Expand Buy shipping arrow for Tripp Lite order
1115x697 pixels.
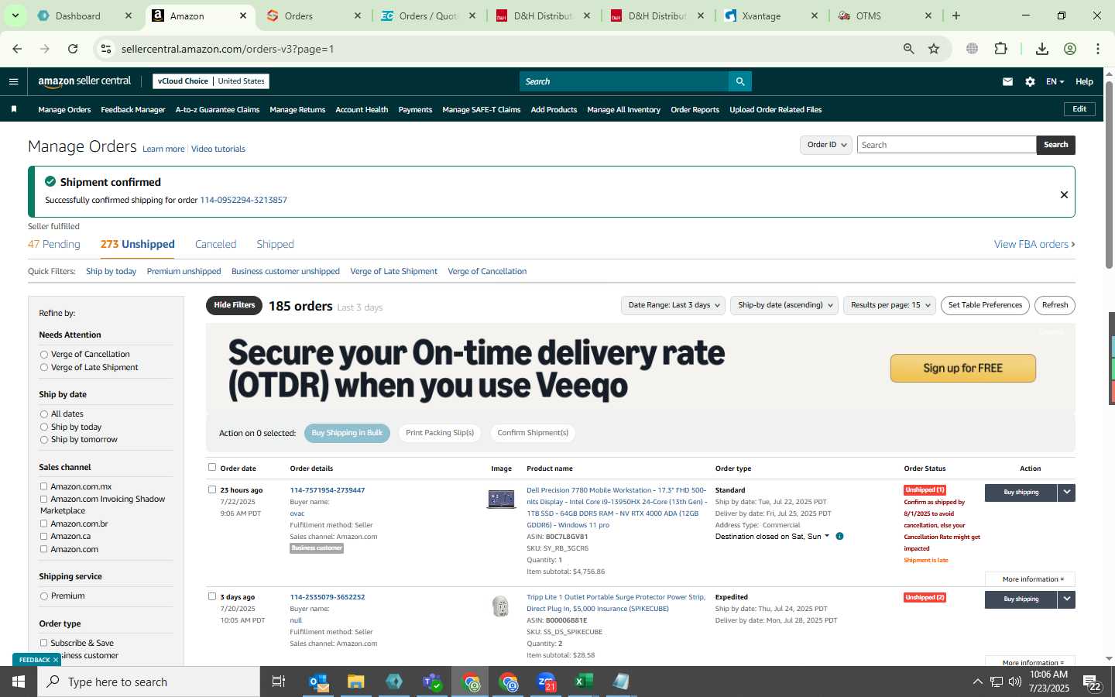[x=1067, y=599]
